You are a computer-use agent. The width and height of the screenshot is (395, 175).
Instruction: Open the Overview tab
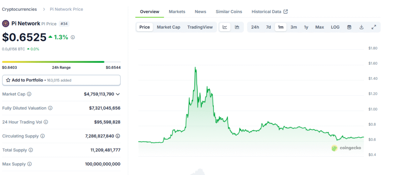[x=150, y=12]
